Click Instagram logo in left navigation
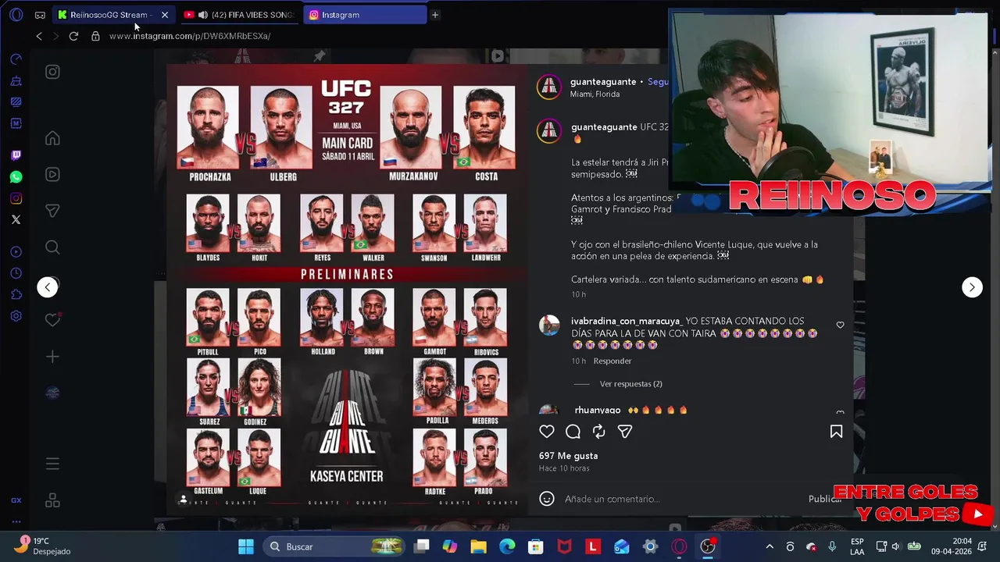The image size is (1000, 562). tap(52, 72)
